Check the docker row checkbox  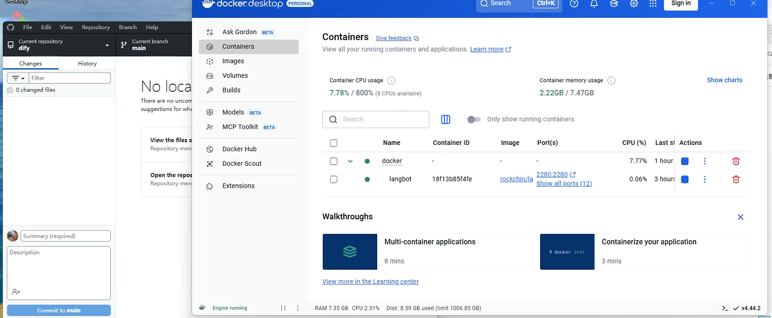pyautogui.click(x=333, y=161)
